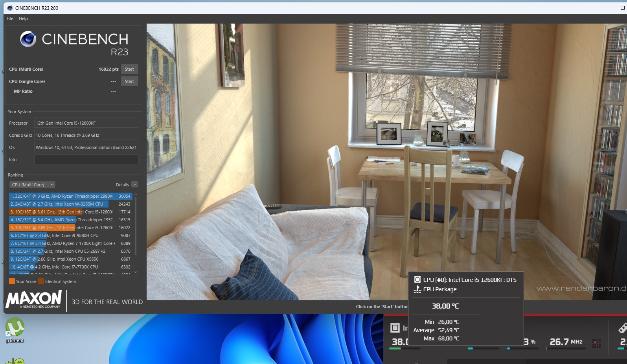Select the Ryzen 7 1700X ranking row
This screenshot has height=364, width=627.
pyautogui.click(x=70, y=243)
